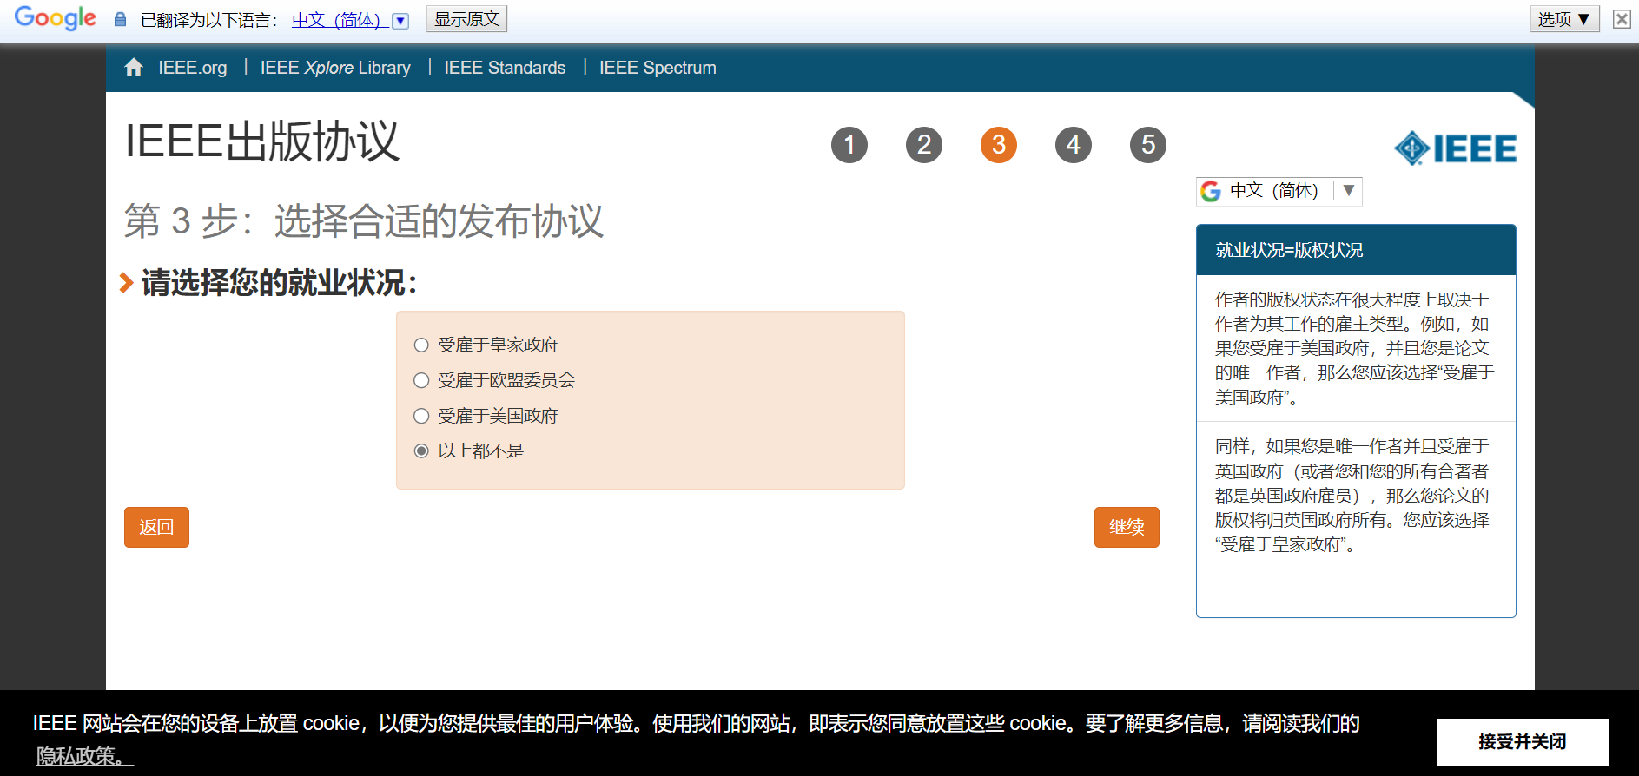Open the 中文（简体）language dropdown arrow in translate bar

[400, 20]
